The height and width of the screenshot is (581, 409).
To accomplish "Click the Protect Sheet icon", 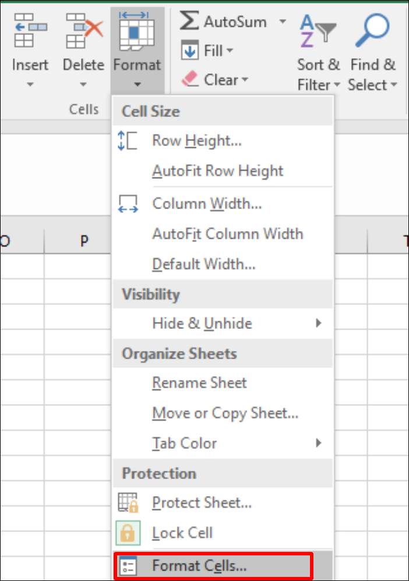I will [128, 502].
